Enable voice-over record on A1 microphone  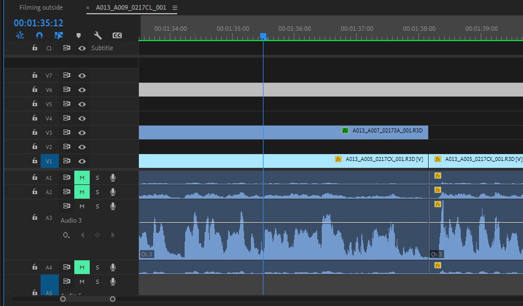(x=113, y=178)
